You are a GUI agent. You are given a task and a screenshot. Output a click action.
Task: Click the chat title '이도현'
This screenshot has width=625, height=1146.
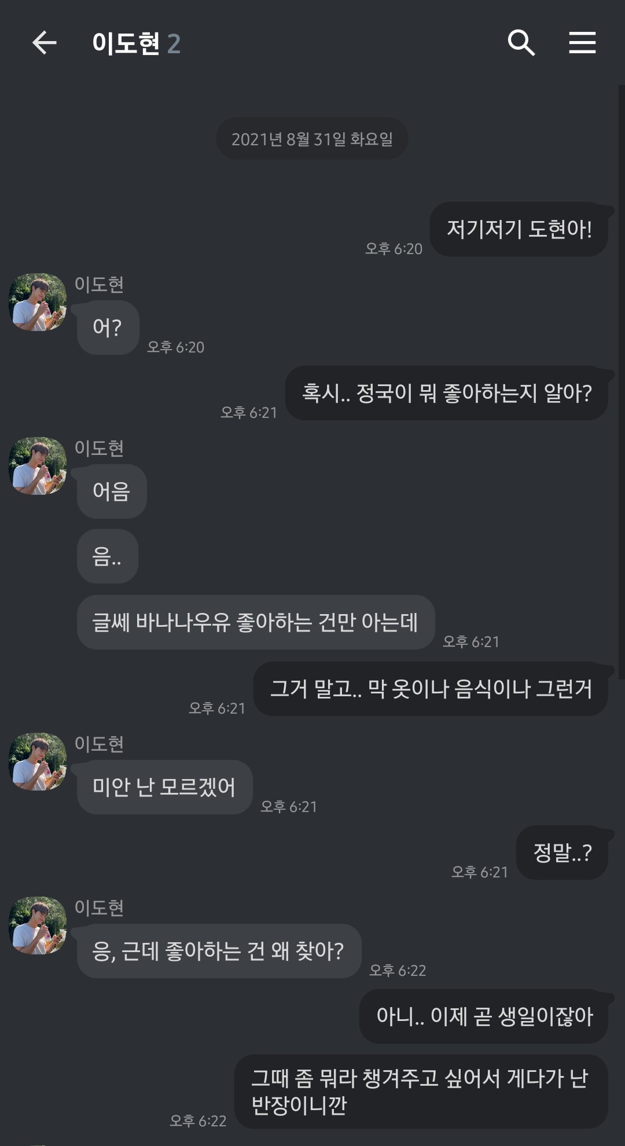[126, 43]
